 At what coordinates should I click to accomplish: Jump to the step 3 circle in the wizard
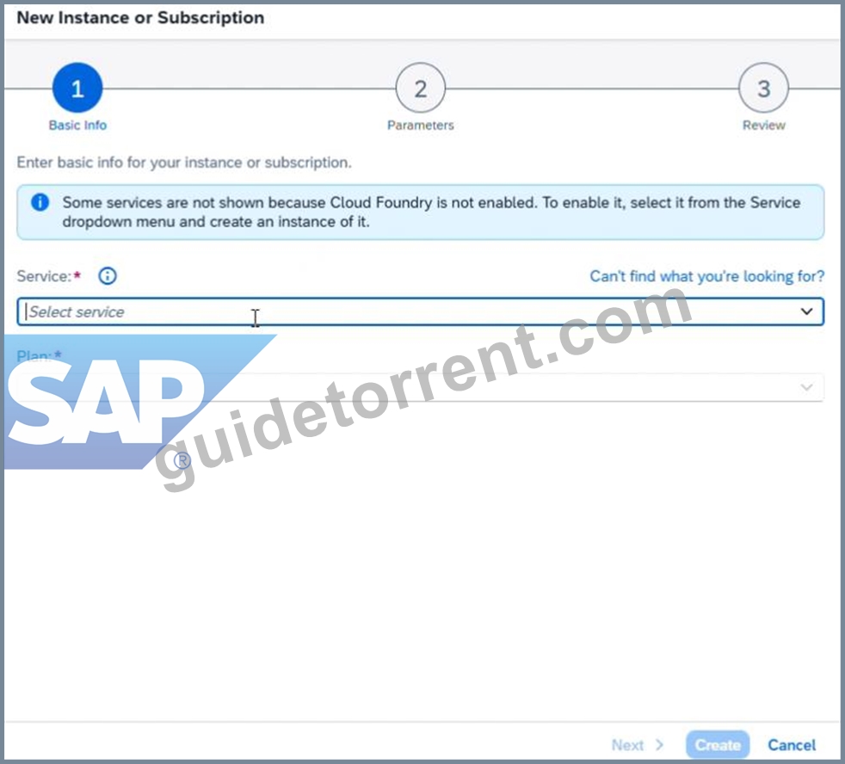763,88
